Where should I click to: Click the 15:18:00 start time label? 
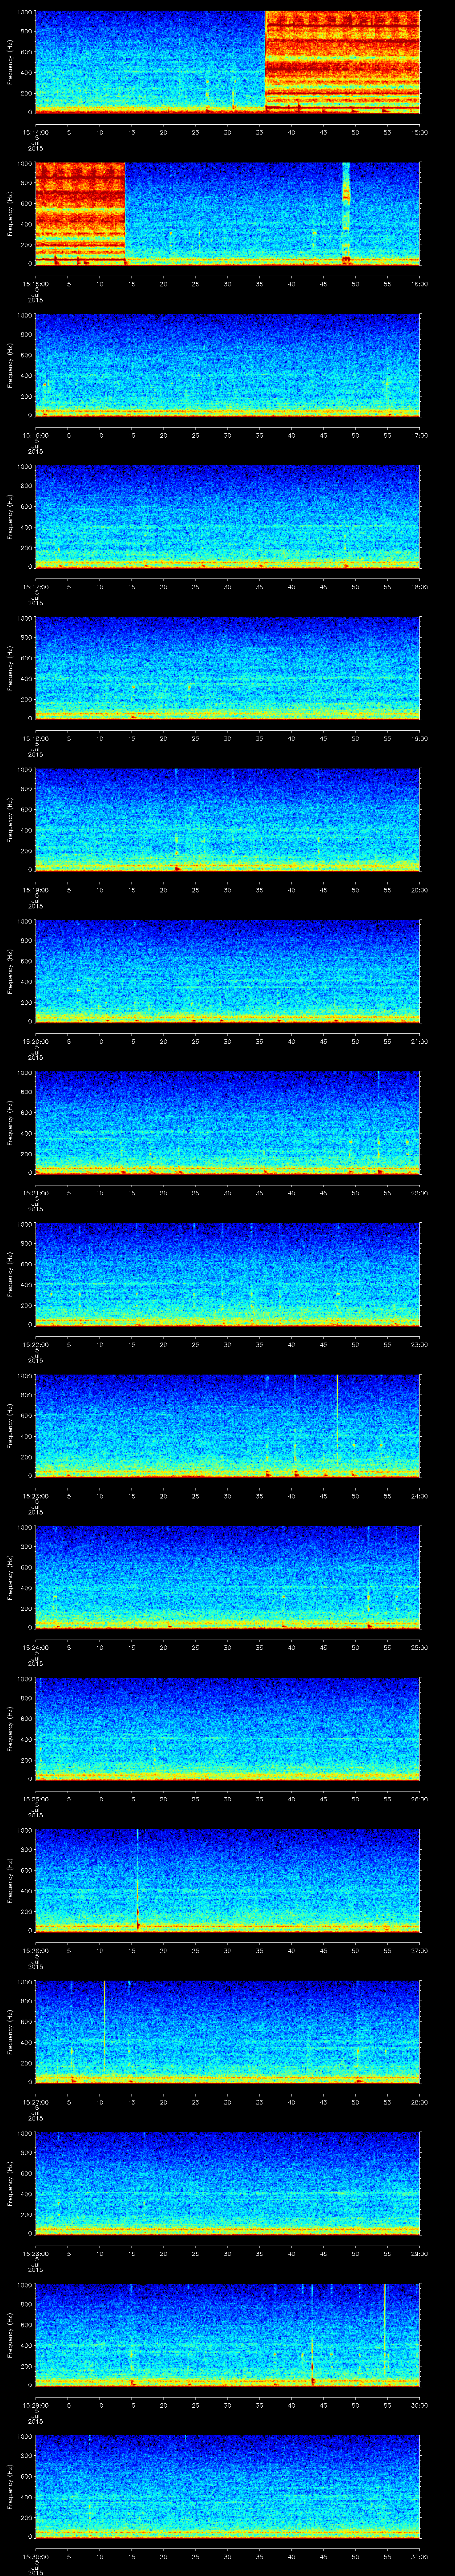coord(35,738)
